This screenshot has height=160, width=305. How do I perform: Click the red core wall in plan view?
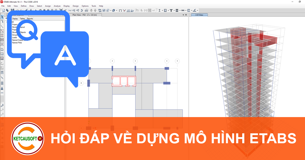[x=124, y=81]
